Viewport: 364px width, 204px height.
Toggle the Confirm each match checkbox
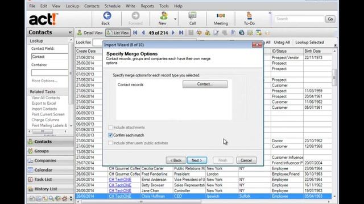pyautogui.click(x=110, y=135)
